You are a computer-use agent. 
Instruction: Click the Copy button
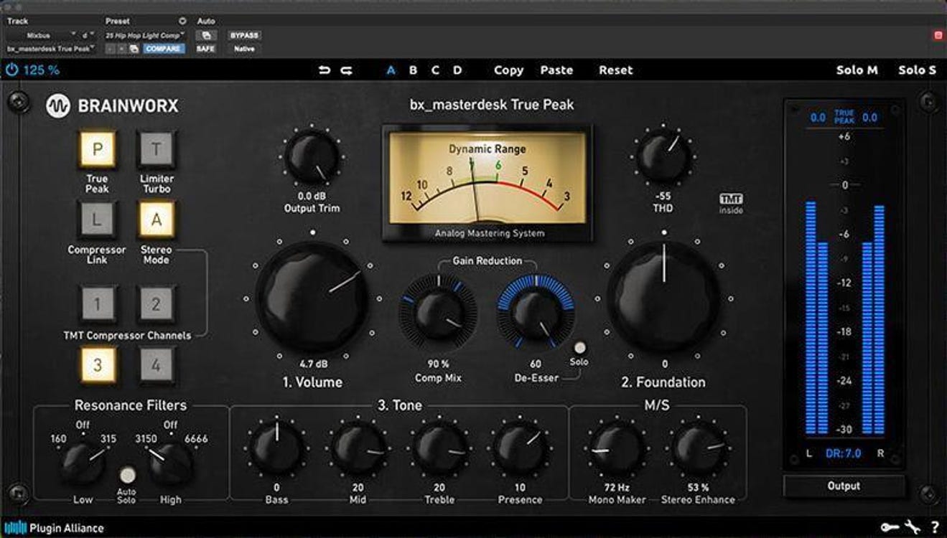pos(509,70)
